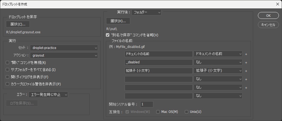282x121 pixels.
Task: Enable Unix(U) compatibility checkbox
Action: pyautogui.click(x=186, y=112)
